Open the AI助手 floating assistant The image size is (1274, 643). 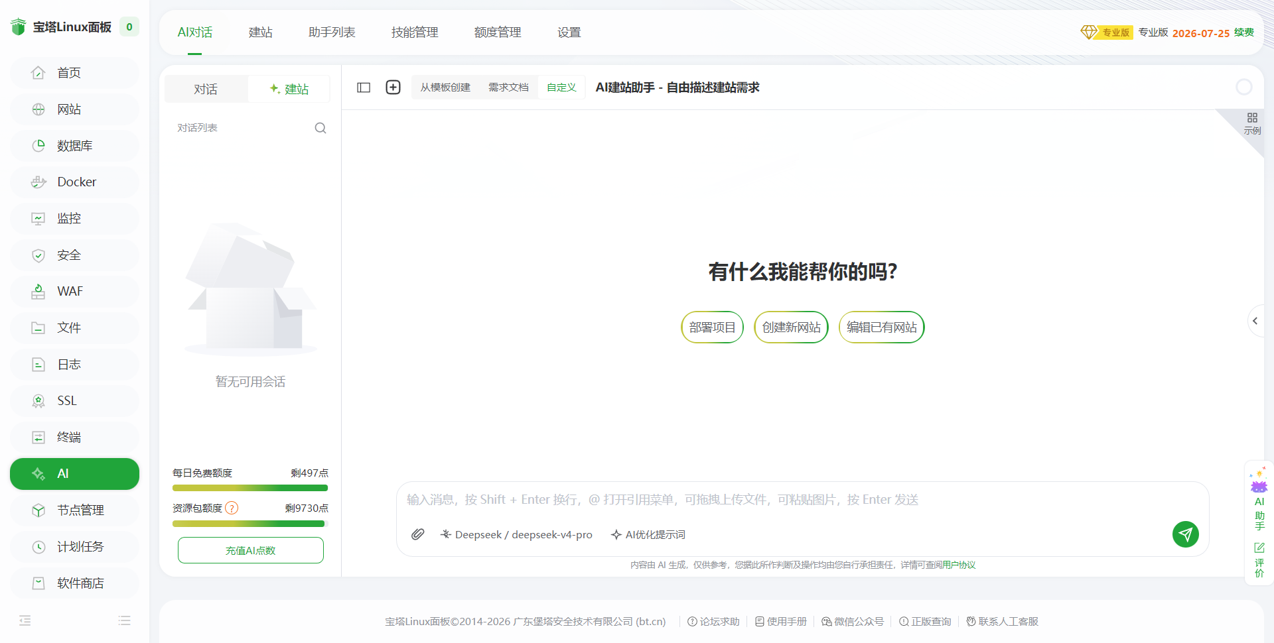tap(1259, 498)
